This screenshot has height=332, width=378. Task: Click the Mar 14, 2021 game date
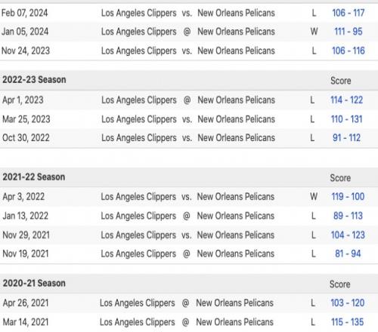(x=26, y=322)
